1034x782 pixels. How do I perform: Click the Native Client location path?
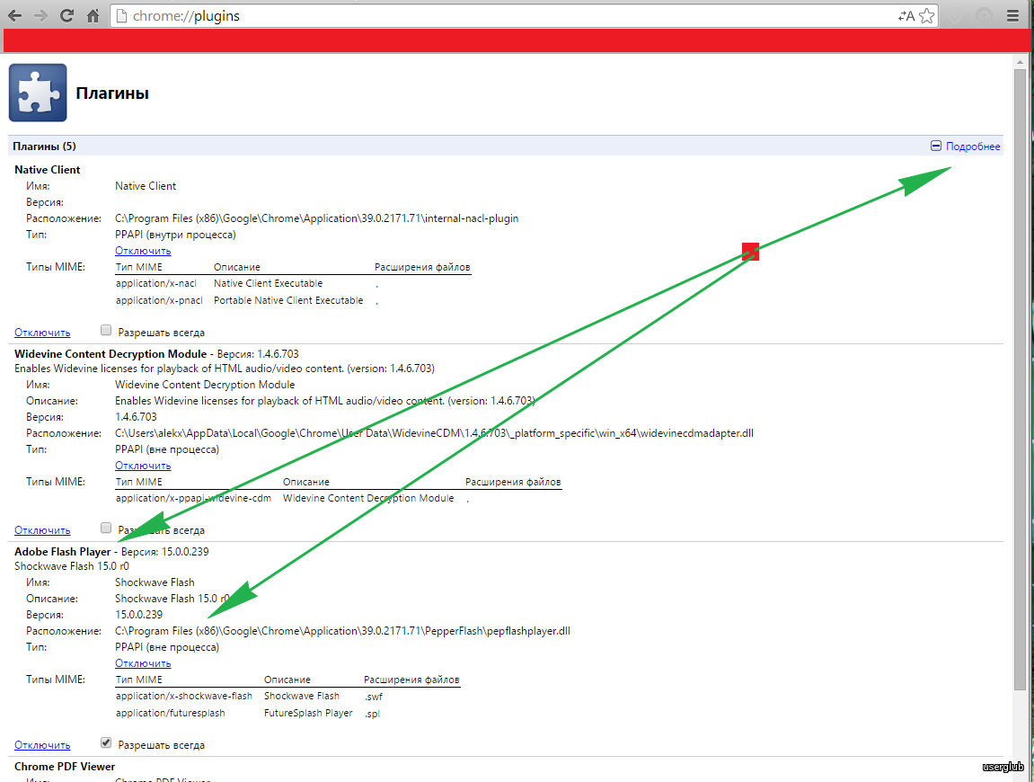coord(316,218)
